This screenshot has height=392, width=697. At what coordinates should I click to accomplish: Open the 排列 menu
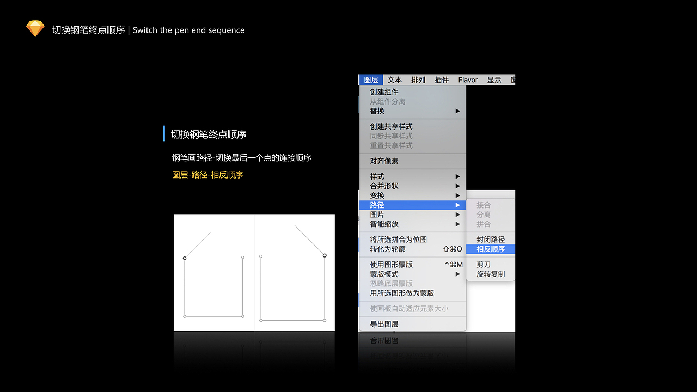click(418, 79)
